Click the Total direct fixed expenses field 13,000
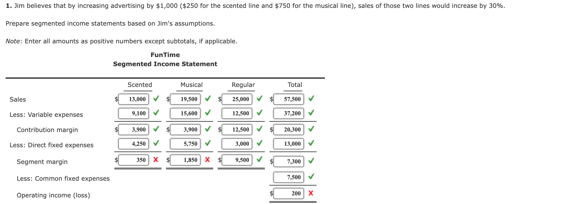Screen dimensions: 572x204 point(288,144)
